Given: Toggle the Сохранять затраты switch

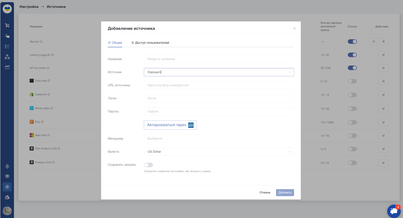Looking at the screenshot, I should 148,165.
